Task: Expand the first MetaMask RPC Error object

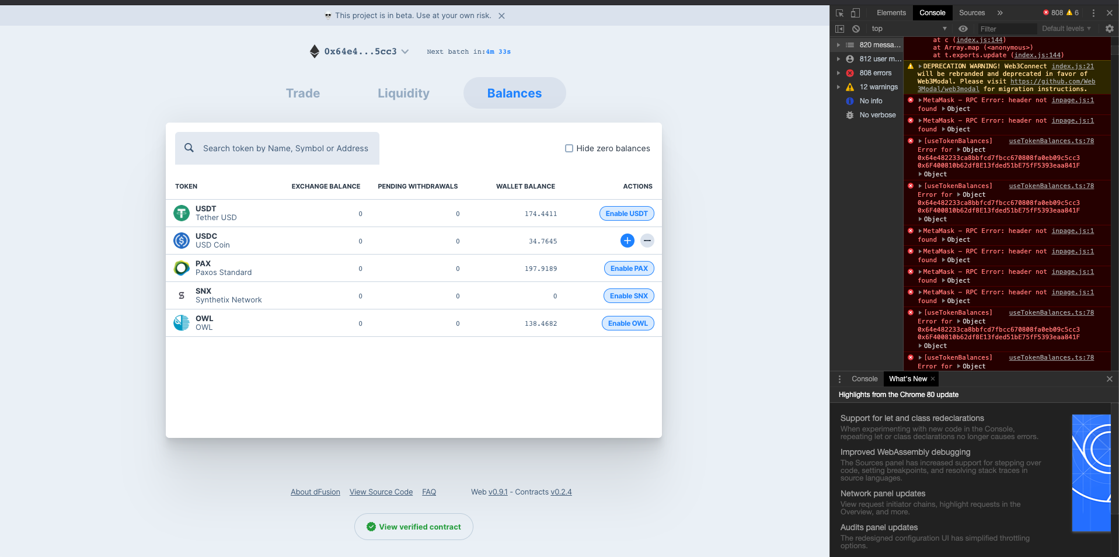Action: pyautogui.click(x=919, y=100)
